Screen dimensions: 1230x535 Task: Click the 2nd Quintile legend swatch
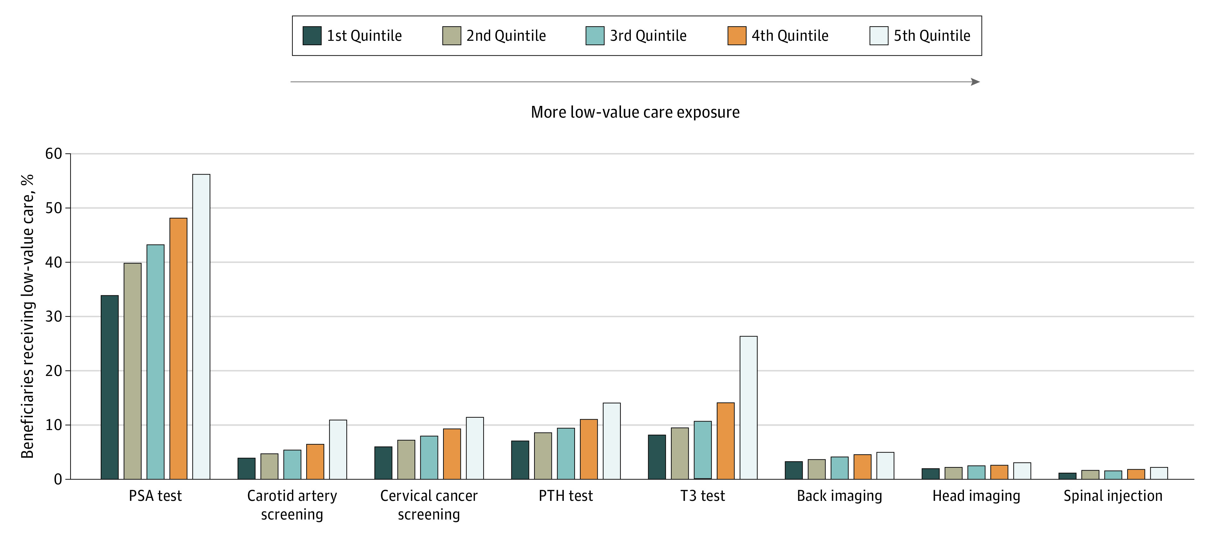pos(452,36)
